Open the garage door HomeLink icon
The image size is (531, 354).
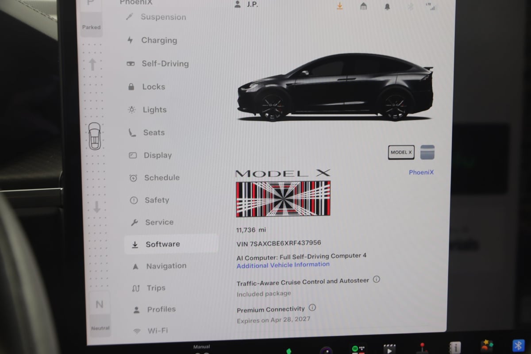click(x=363, y=6)
